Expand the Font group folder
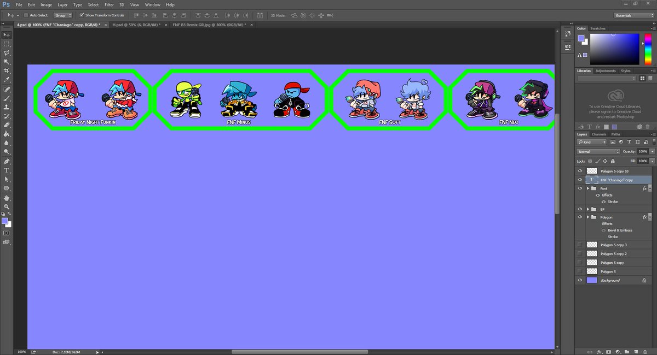This screenshot has height=355, width=657. (x=588, y=188)
